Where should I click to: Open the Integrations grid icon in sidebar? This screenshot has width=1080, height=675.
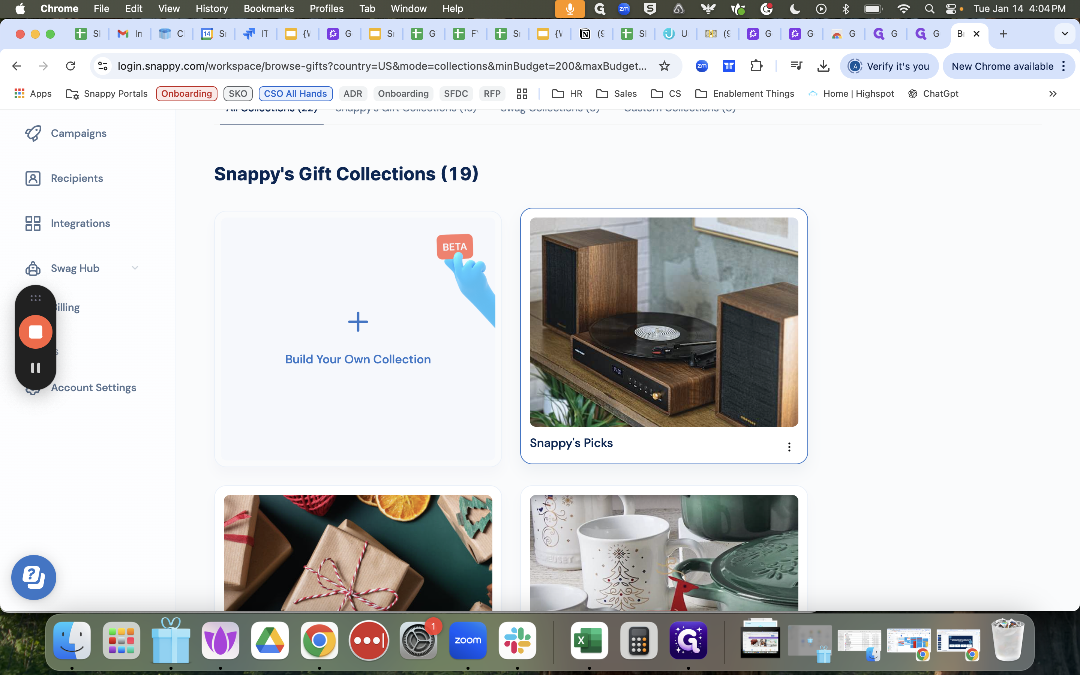point(33,223)
